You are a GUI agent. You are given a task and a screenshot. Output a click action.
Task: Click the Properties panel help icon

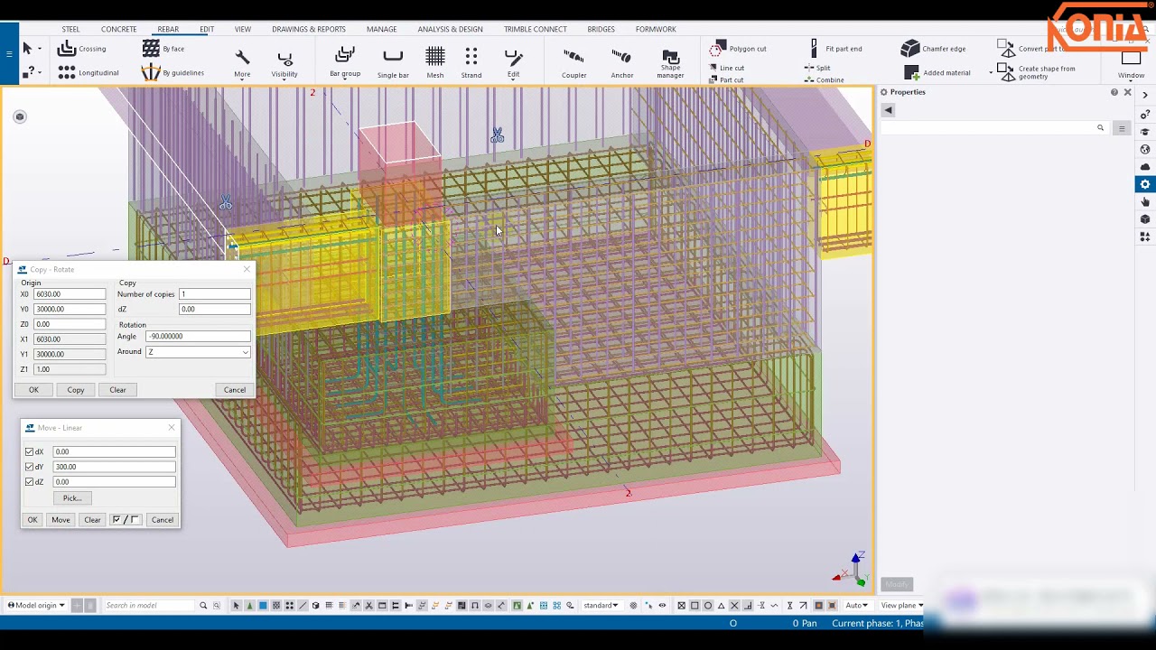[1114, 92]
